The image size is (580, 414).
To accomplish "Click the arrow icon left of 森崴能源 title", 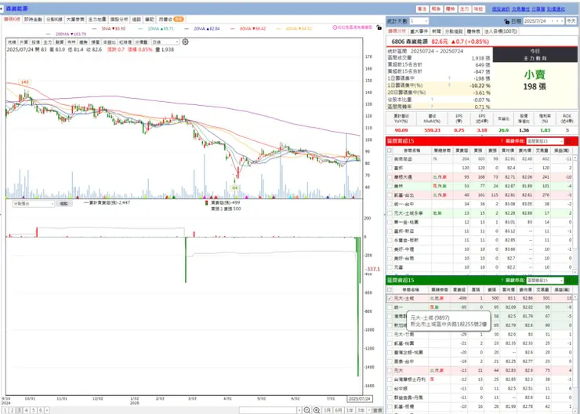I will 2,8.
